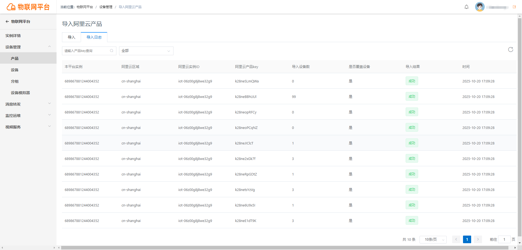This screenshot has height=250, width=522.
Task: Click 成功 tag in k28neJIClcT row
Action: 412,143
